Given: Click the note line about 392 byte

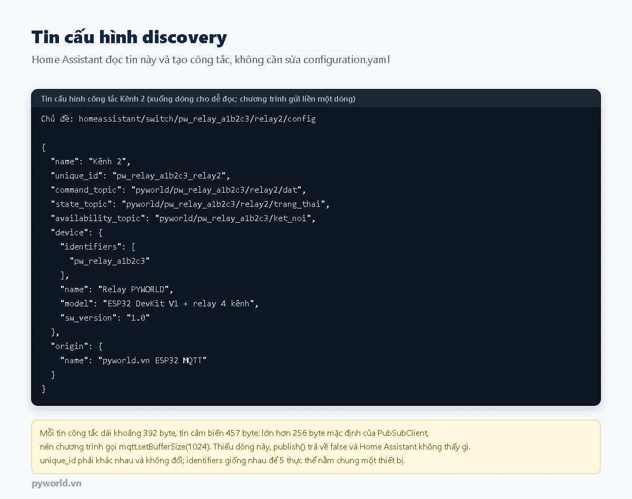Looking at the screenshot, I should click(x=235, y=434).
